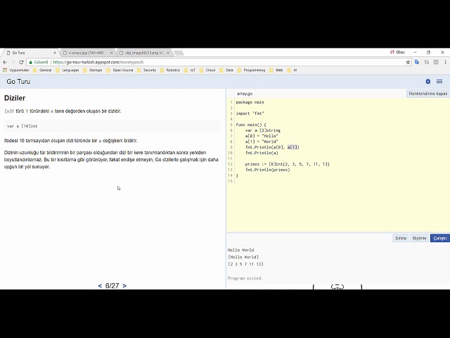This screenshot has height=338, width=450.
Task: Open Chrome's three-dot menu
Action: (445, 62)
